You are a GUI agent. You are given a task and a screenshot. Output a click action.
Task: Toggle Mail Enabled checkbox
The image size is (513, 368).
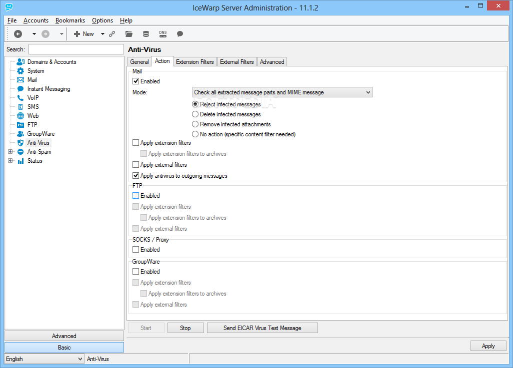[x=136, y=81]
